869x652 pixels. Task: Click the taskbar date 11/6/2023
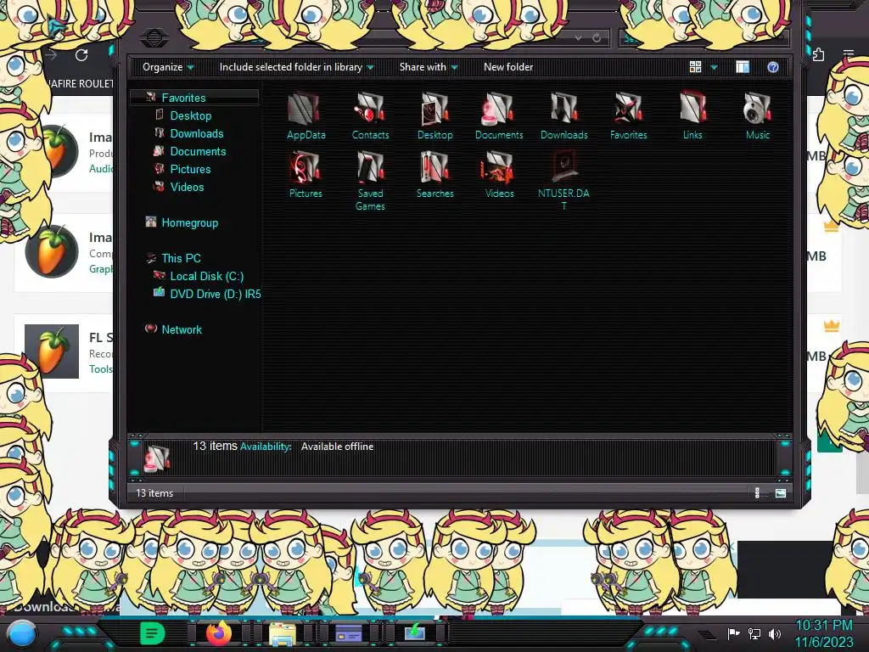(x=824, y=642)
